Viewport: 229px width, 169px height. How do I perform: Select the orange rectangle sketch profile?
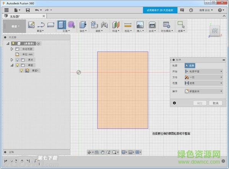(x=123, y=89)
